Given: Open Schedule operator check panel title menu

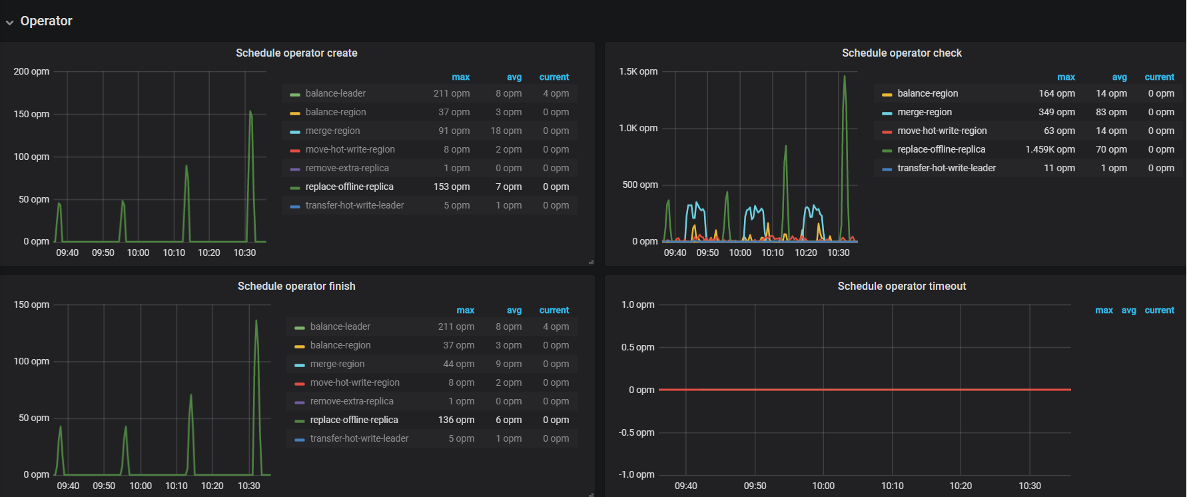Looking at the screenshot, I should pyautogui.click(x=901, y=53).
